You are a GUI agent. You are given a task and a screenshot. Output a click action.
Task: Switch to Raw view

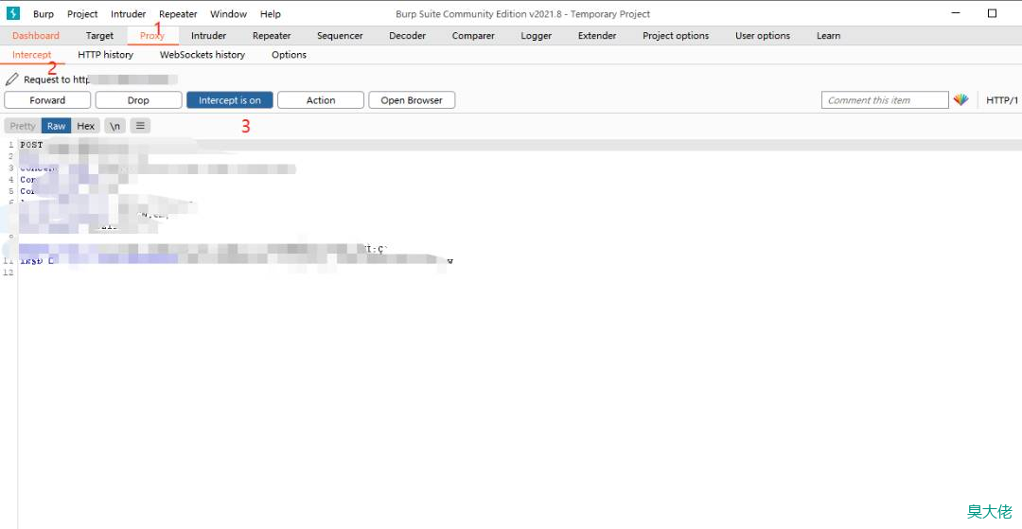tap(56, 126)
